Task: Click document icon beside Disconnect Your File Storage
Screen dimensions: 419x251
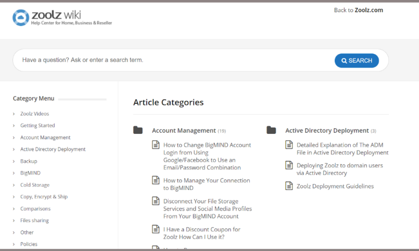Action: [156, 201]
